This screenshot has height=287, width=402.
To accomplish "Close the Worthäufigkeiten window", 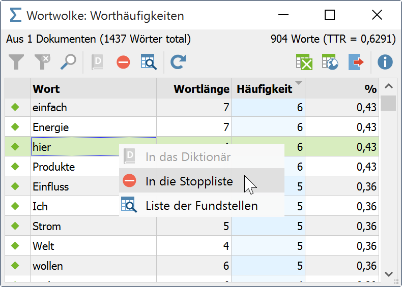I will click(377, 15).
